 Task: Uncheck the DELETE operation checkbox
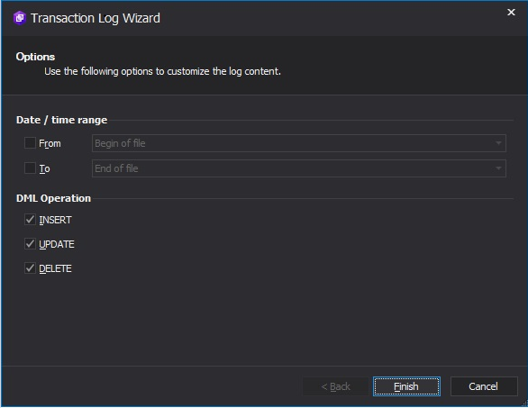coord(30,268)
